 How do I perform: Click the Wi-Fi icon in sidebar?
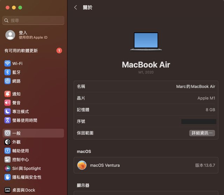pyautogui.click(x=7, y=63)
